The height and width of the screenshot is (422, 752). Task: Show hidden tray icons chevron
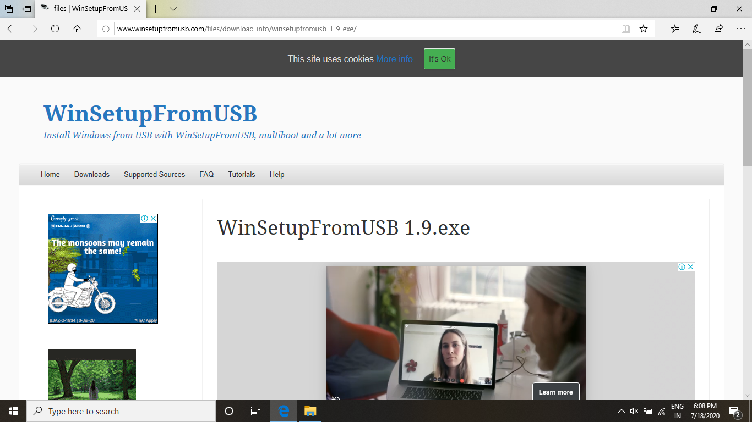[x=622, y=411]
